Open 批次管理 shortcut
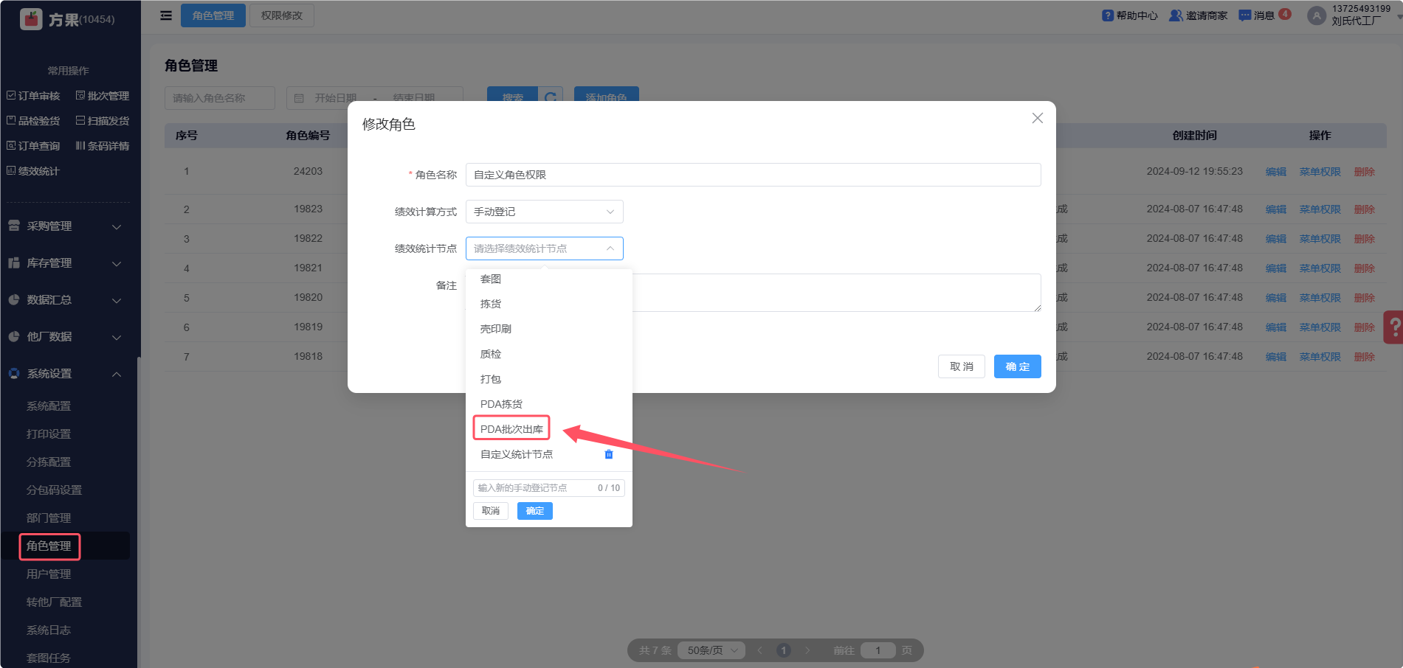 pos(103,96)
